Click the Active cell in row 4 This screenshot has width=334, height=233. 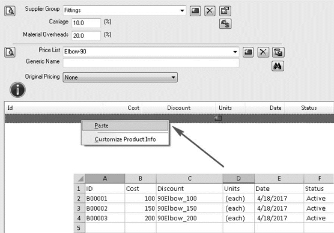[318, 218]
